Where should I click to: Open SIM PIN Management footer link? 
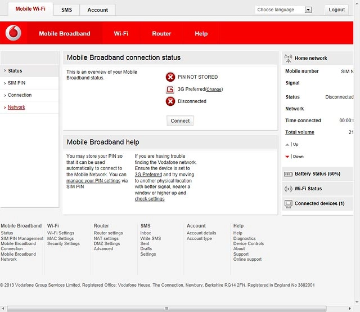[x=22, y=238]
